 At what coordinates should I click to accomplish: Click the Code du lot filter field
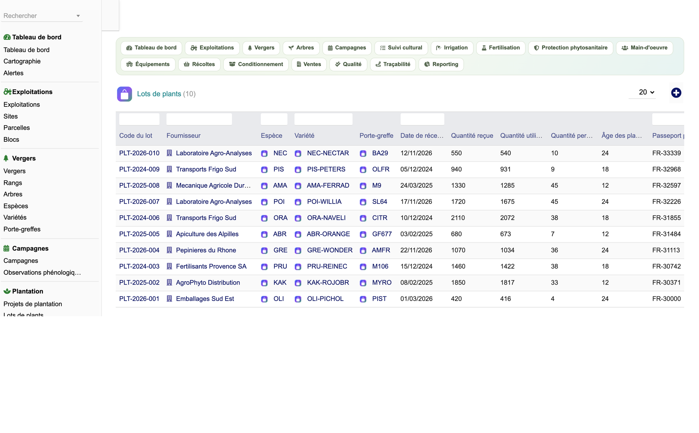coord(139,119)
